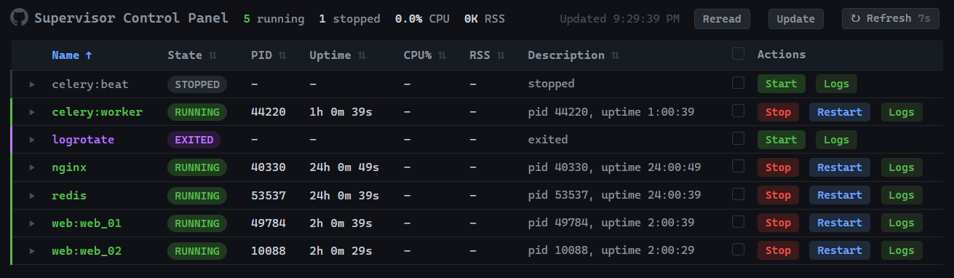
Task: Check the redis row checkbox
Action: (x=739, y=194)
